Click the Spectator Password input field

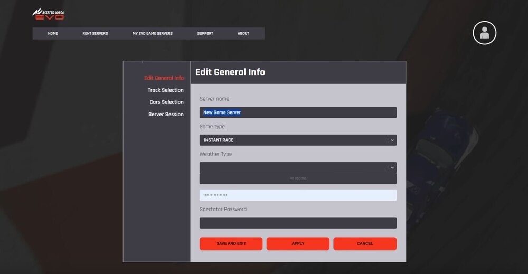[x=298, y=223]
